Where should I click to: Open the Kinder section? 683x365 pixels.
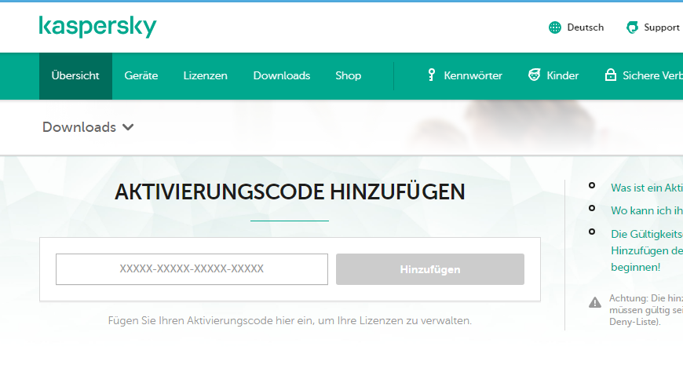(x=562, y=76)
